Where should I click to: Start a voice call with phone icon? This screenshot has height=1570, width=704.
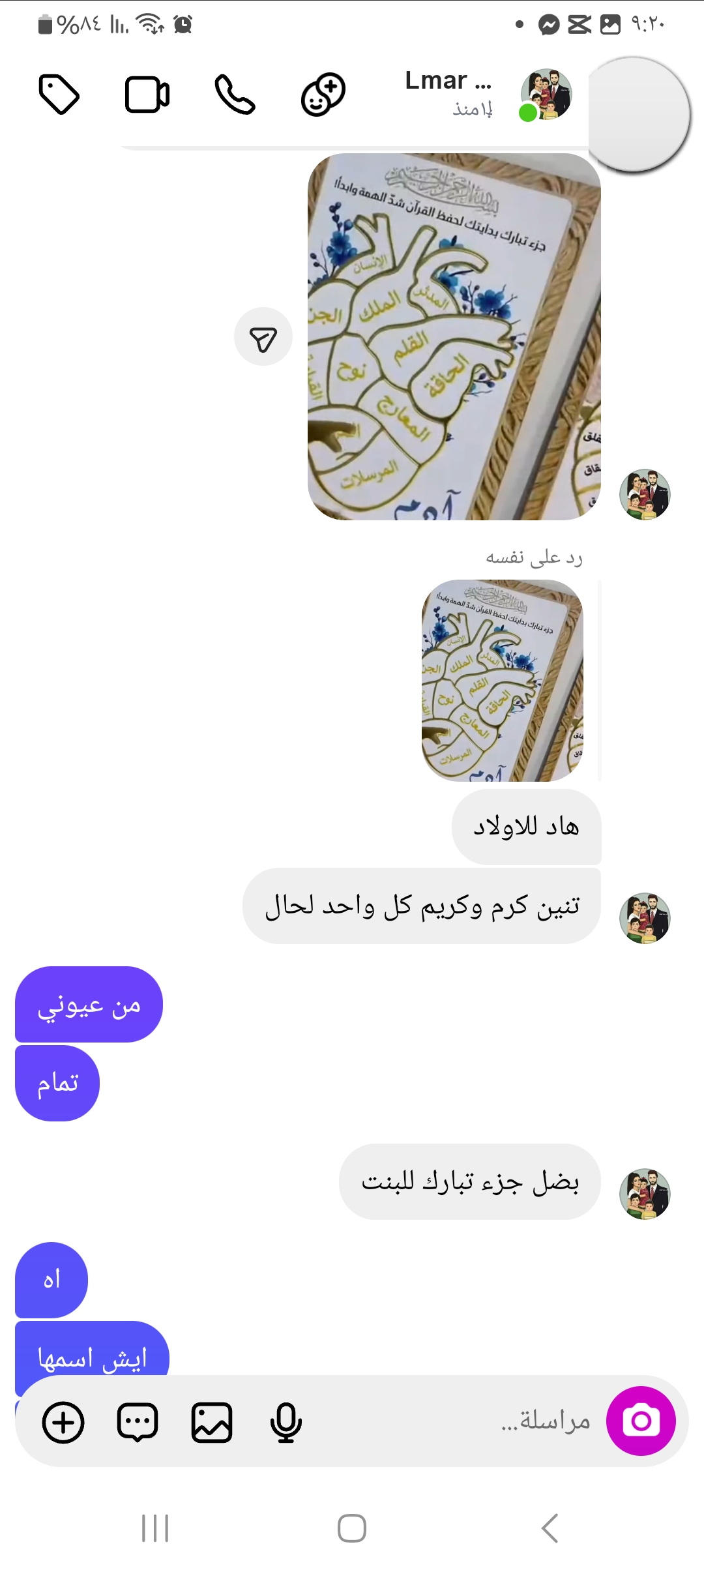235,95
